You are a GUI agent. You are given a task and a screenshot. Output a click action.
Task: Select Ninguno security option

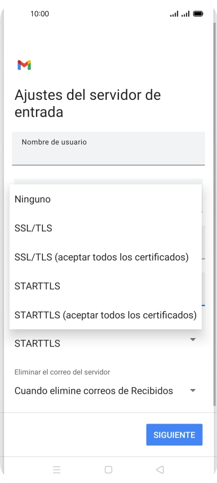[x=106, y=199]
